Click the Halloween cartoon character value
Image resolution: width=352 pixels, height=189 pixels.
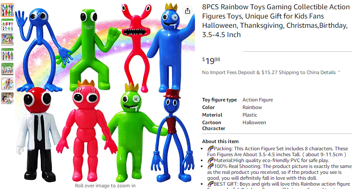click(254, 122)
